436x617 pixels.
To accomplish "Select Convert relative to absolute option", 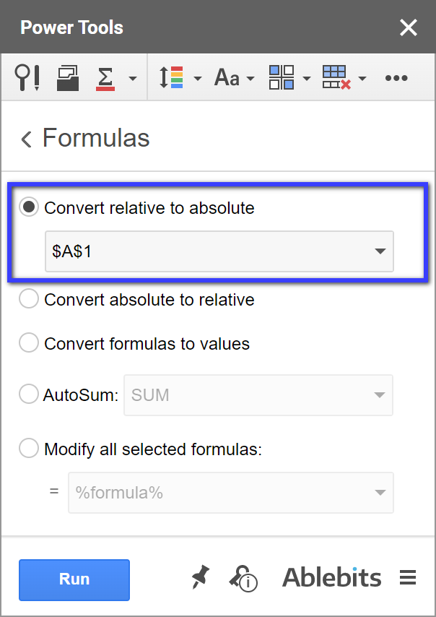I will pos(29,207).
